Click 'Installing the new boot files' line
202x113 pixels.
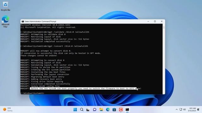[x=43, y=72]
